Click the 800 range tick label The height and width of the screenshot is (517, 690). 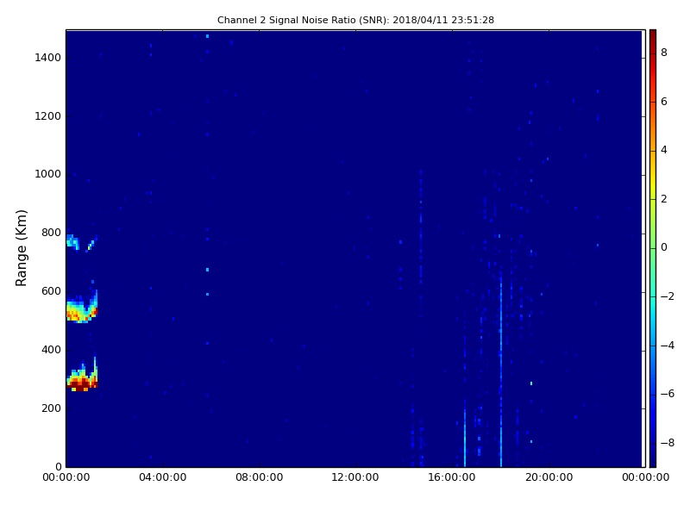(52, 233)
